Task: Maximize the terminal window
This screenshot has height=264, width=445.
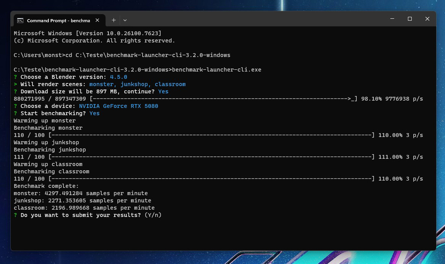Action: pyautogui.click(x=410, y=19)
